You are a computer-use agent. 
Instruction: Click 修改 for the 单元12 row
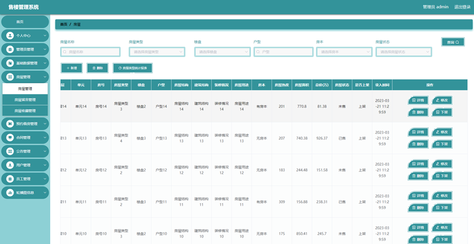point(442,164)
